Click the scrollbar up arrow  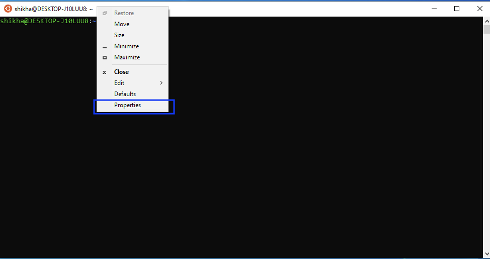pyautogui.click(x=486, y=21)
